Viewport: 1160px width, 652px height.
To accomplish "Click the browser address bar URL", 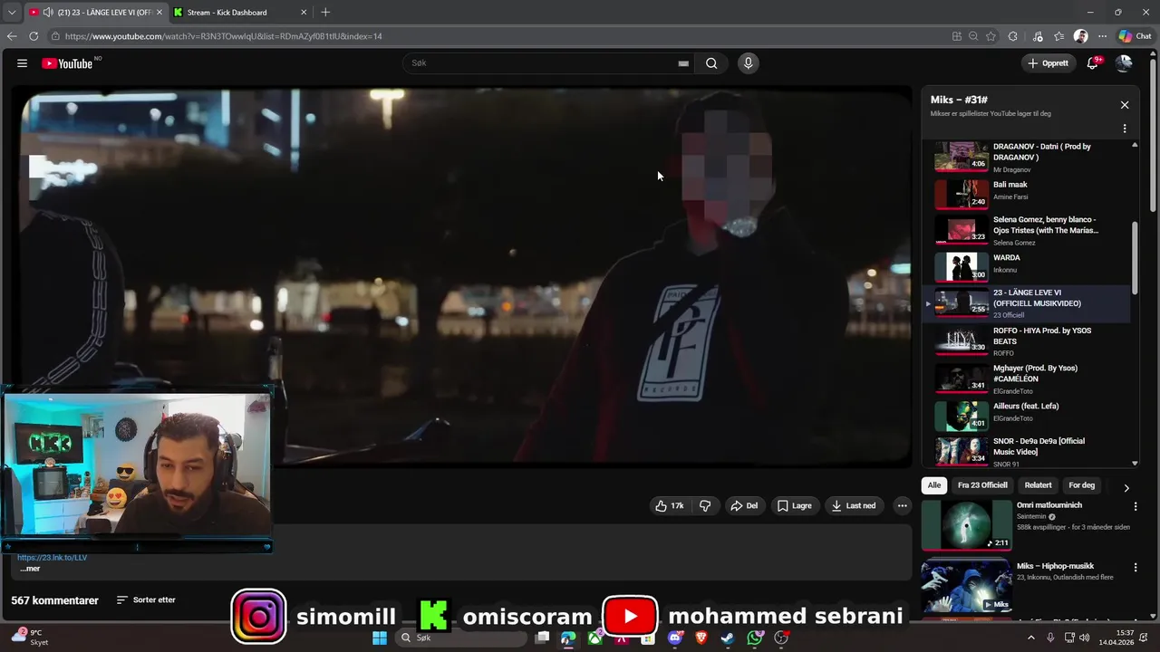I will coord(224,36).
